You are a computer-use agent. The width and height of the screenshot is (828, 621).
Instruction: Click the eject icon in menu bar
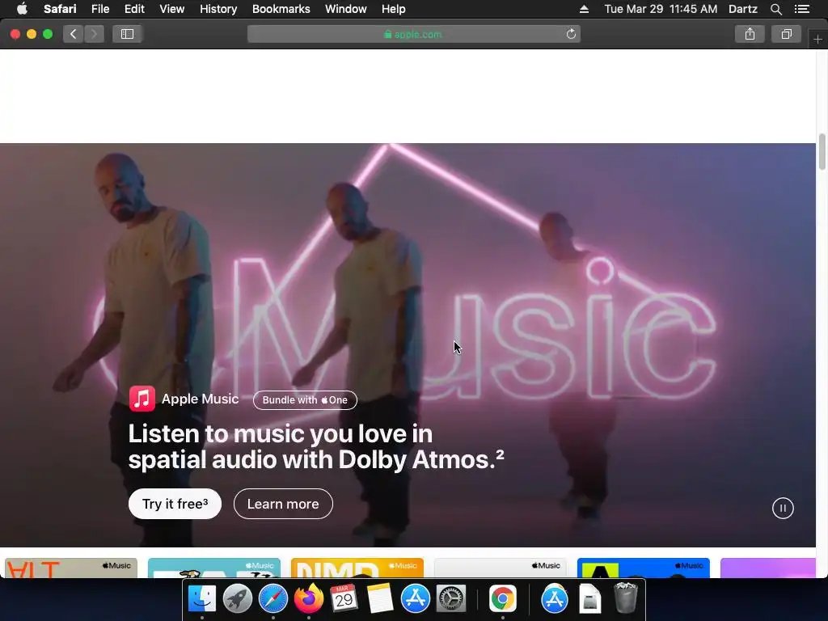[x=584, y=9]
